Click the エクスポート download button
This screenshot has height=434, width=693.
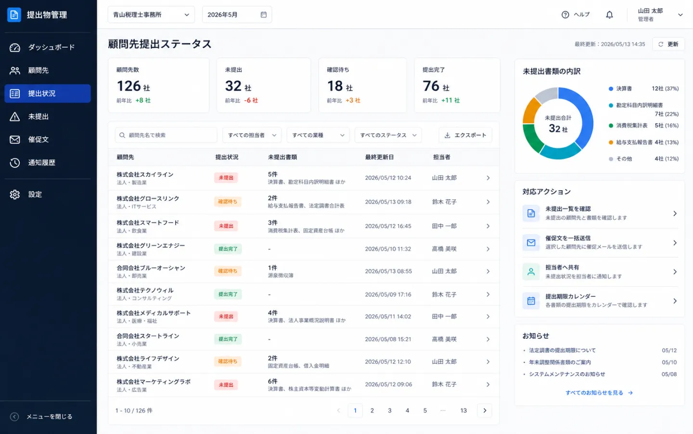[465, 135]
